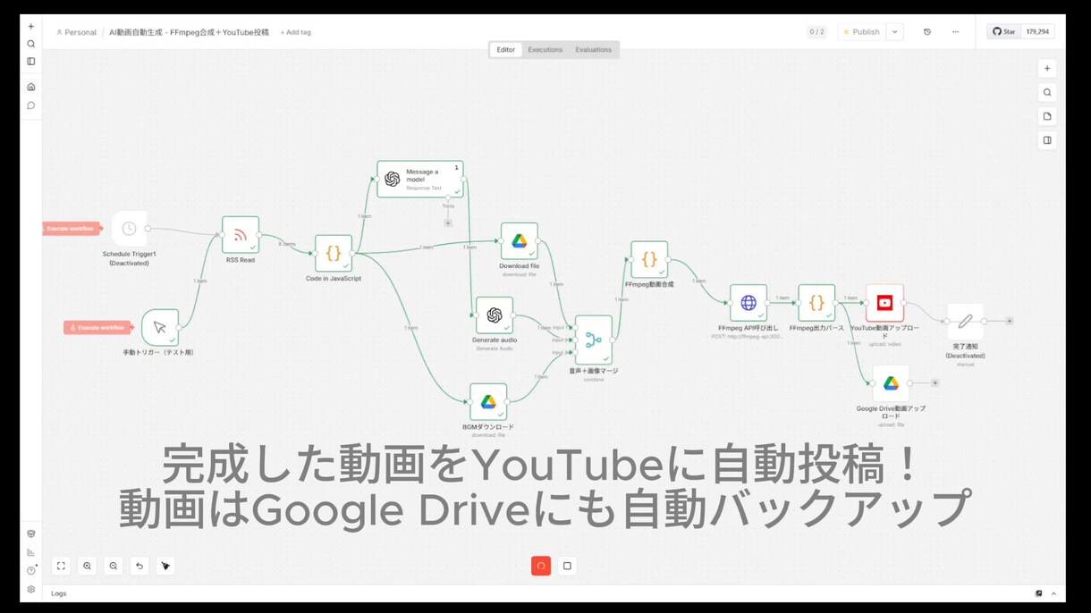
Task: Expand the Logs panel chevron
Action: point(1053,593)
